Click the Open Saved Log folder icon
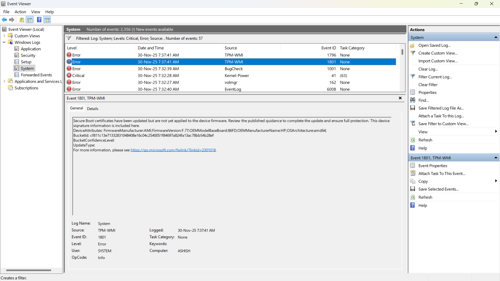The width and height of the screenshot is (500, 281). click(x=413, y=45)
